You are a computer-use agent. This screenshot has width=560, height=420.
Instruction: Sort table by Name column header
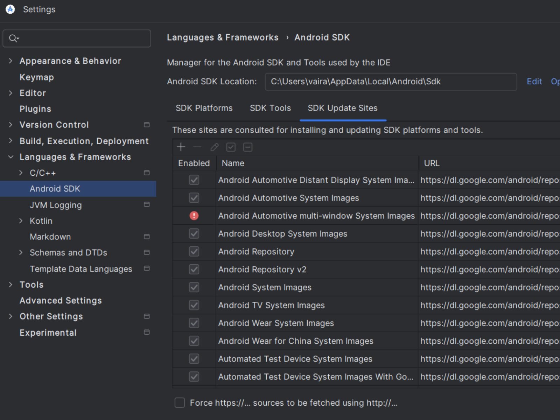317,163
